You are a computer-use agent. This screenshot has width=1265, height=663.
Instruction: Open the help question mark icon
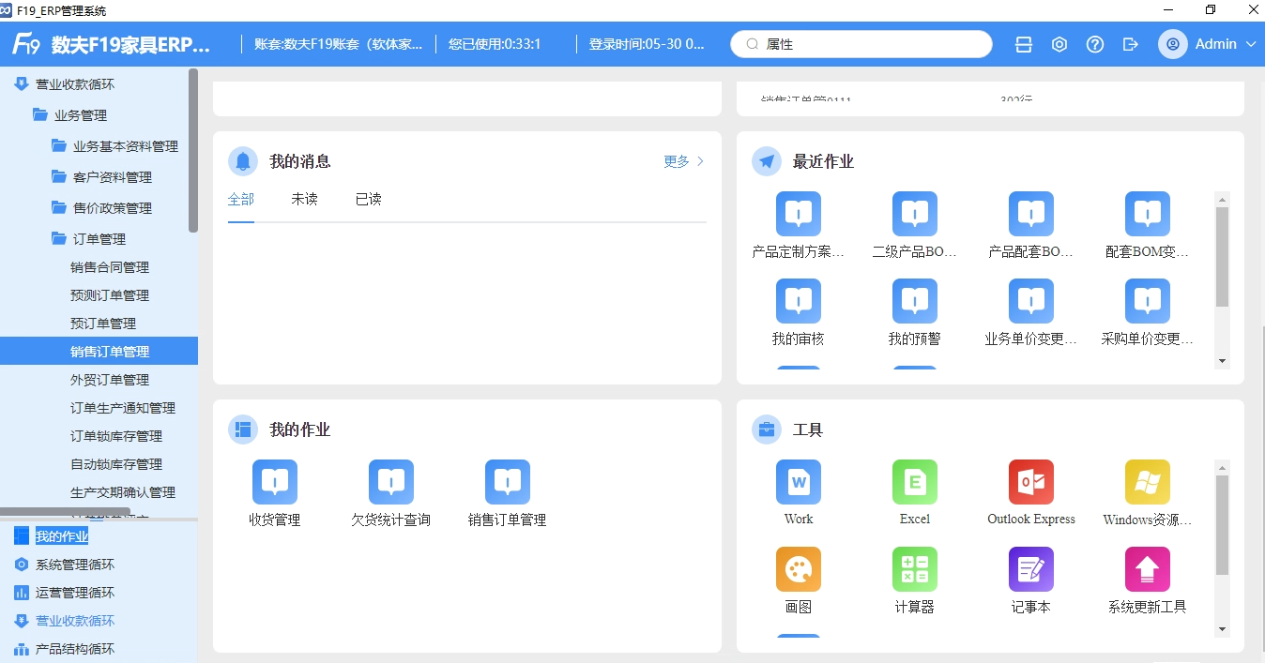pyautogui.click(x=1095, y=44)
